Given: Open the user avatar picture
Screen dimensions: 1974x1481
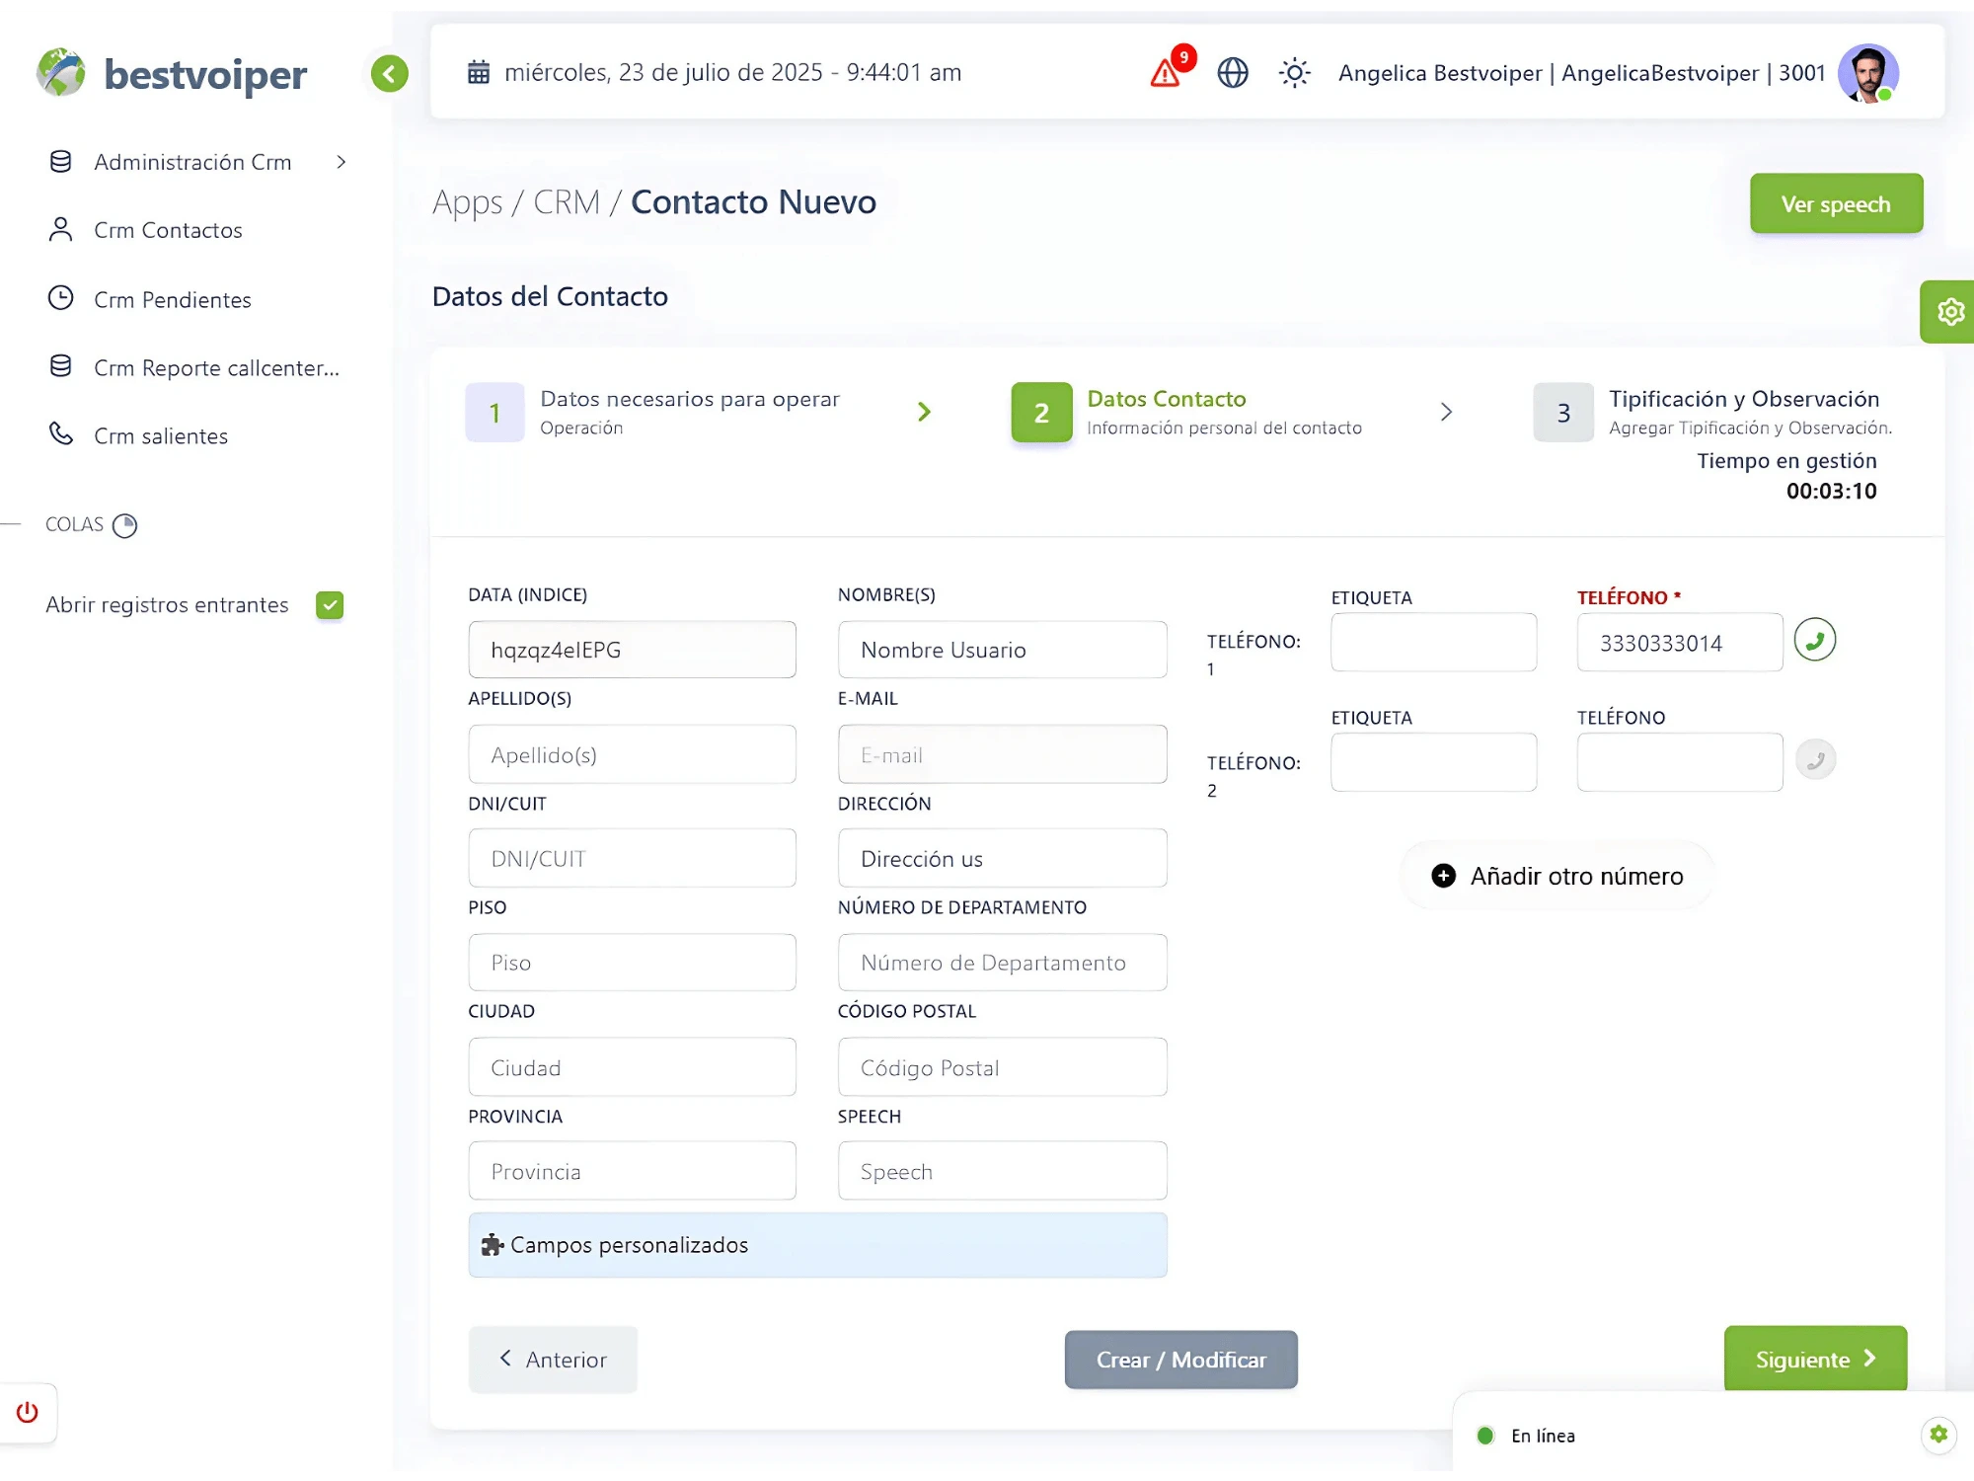Looking at the screenshot, I should pos(1867,73).
